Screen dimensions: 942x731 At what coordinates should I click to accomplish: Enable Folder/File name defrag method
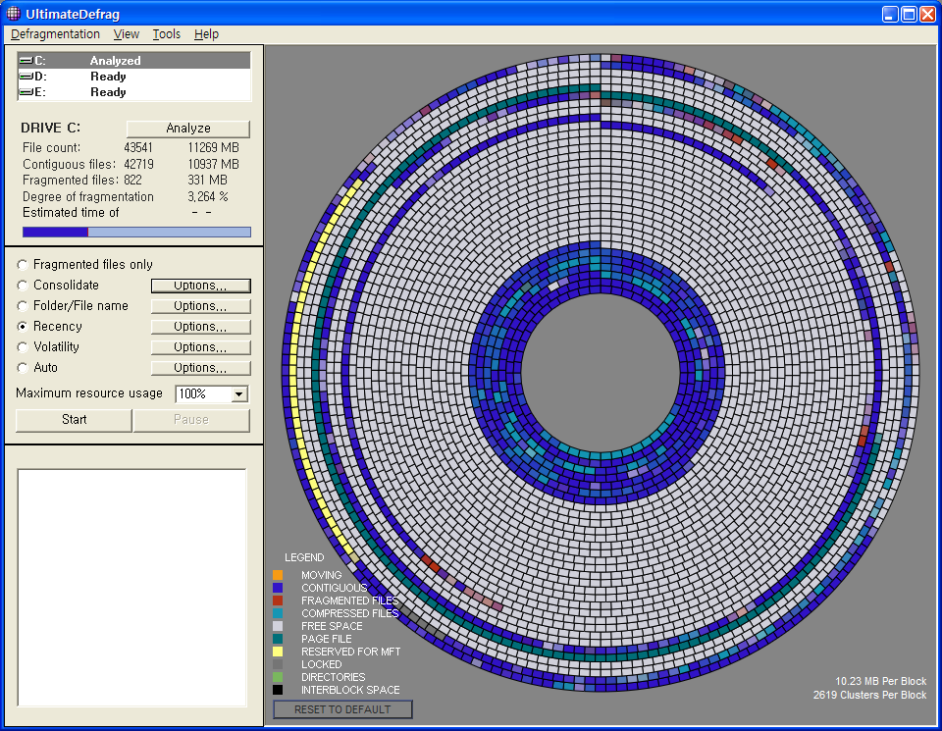[23, 306]
